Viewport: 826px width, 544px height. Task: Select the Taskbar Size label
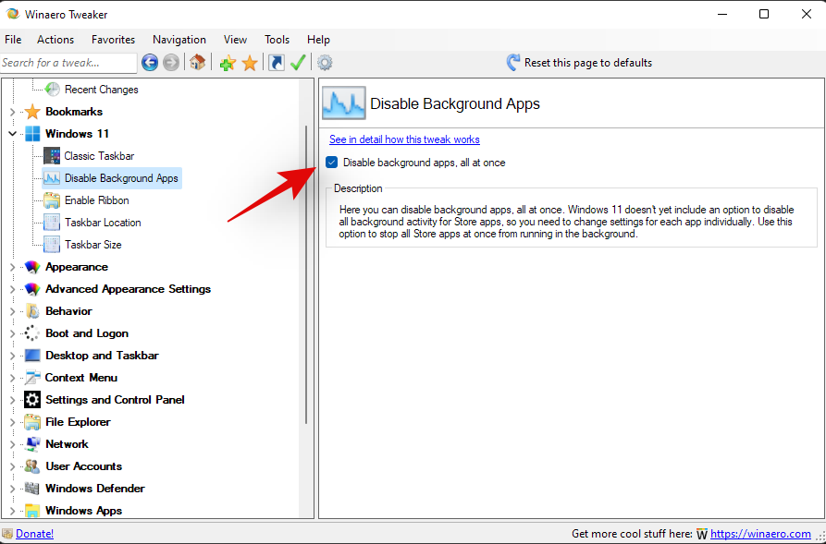93,245
